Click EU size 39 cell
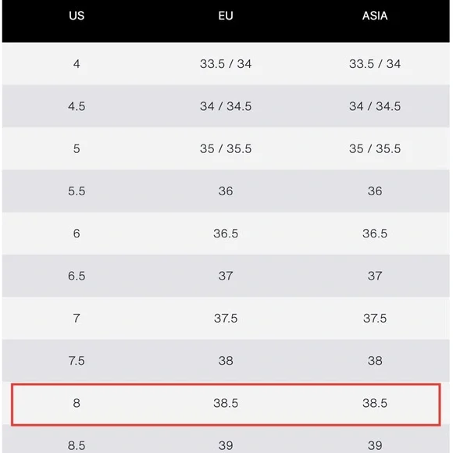Screen dimensions: 453x453 (226, 445)
